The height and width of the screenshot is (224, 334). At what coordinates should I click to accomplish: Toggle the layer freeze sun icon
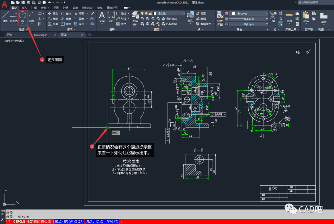146,14
